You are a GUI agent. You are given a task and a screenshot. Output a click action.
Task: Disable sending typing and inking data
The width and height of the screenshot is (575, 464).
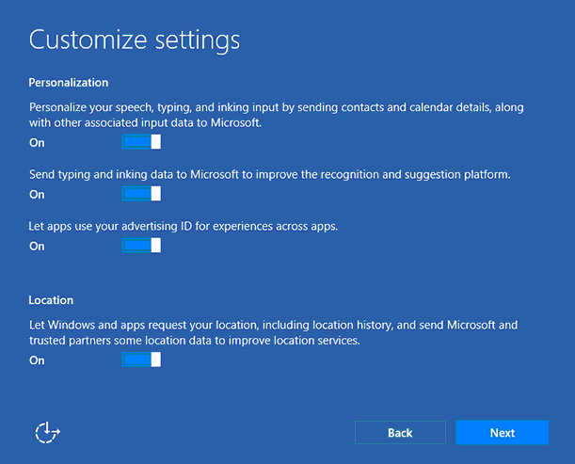141,194
